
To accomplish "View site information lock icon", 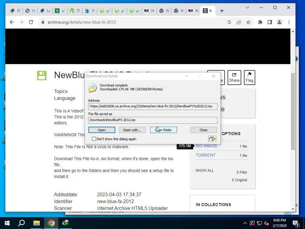I will (43, 22).
